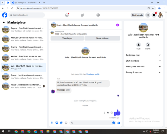The height and width of the screenshot is (134, 167).
Task: Open the Menu grid icon
Action: pos(148,15)
